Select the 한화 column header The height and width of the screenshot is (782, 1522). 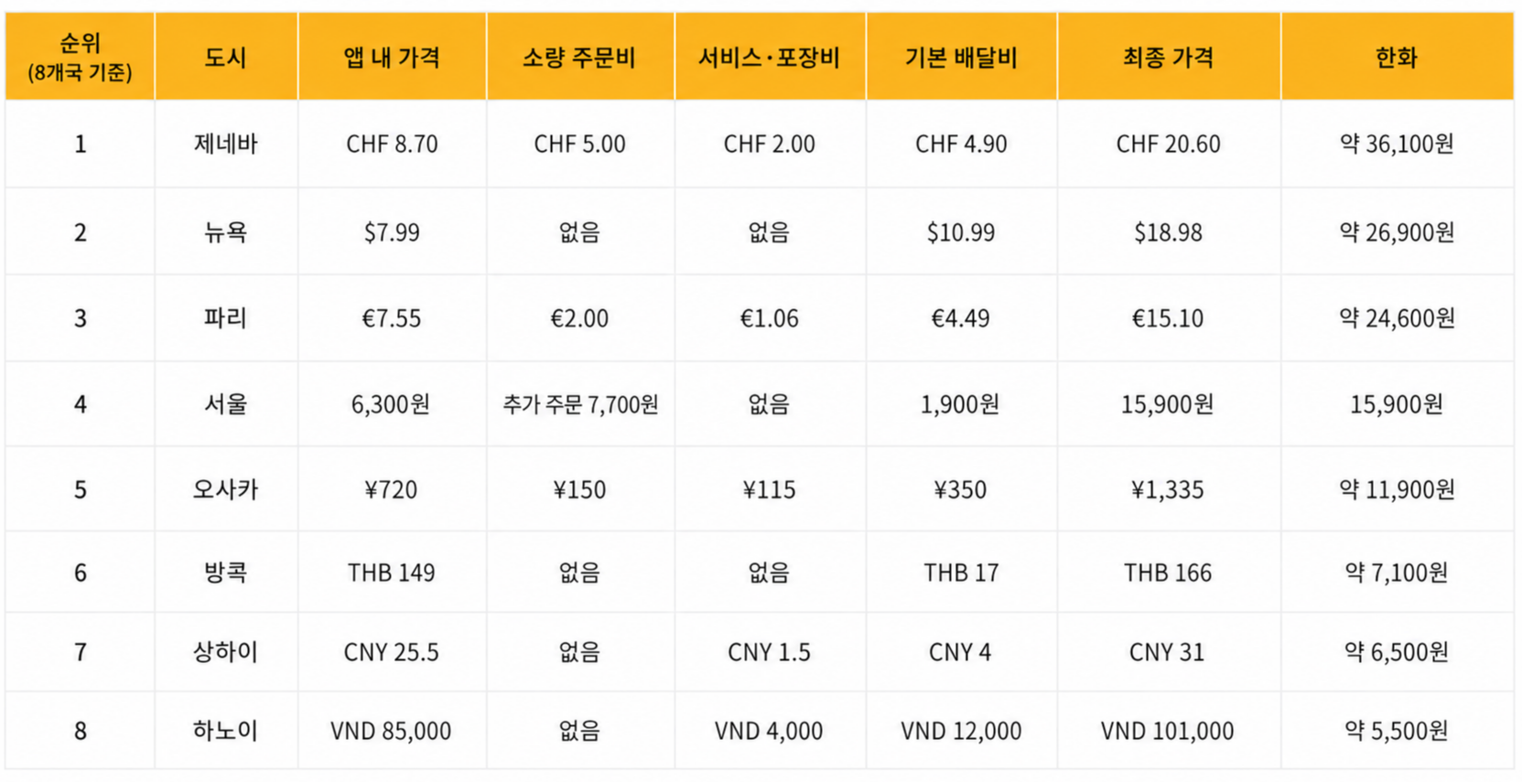tap(1397, 57)
